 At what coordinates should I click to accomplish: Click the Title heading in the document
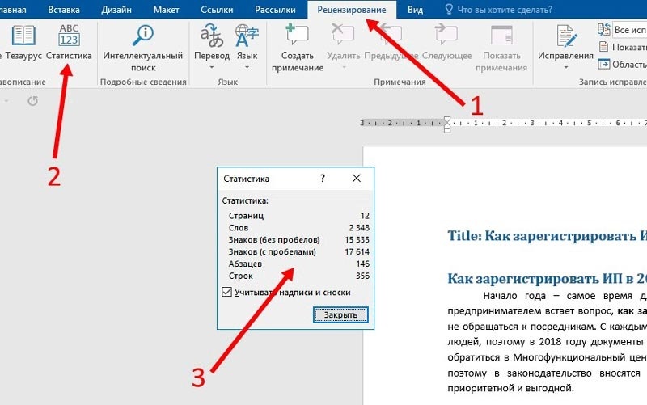click(548, 235)
